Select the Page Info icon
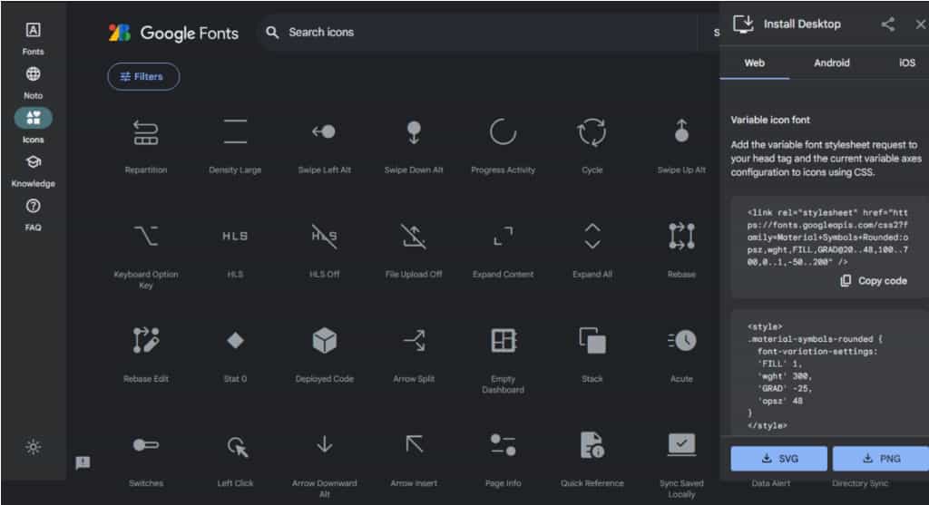Screen dimensions: 929x505 pos(503,444)
